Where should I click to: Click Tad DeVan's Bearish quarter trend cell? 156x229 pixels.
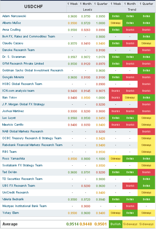(146, 172)
